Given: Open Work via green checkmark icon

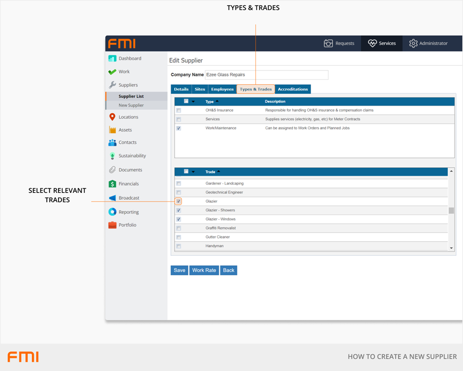Looking at the screenshot, I should point(112,72).
